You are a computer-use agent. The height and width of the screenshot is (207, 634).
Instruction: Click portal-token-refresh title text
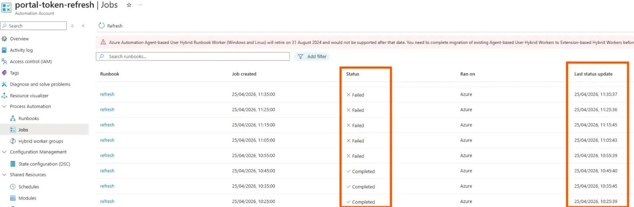54,5
